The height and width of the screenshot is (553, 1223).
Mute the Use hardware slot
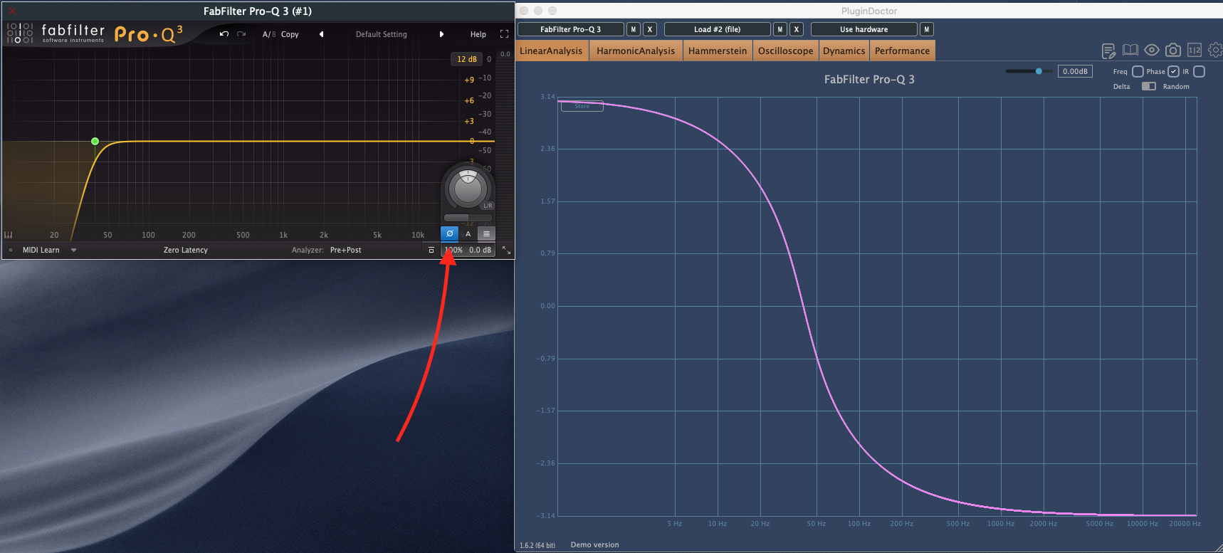tap(926, 29)
